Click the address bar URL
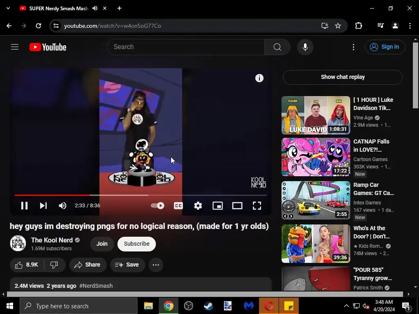 (x=113, y=26)
